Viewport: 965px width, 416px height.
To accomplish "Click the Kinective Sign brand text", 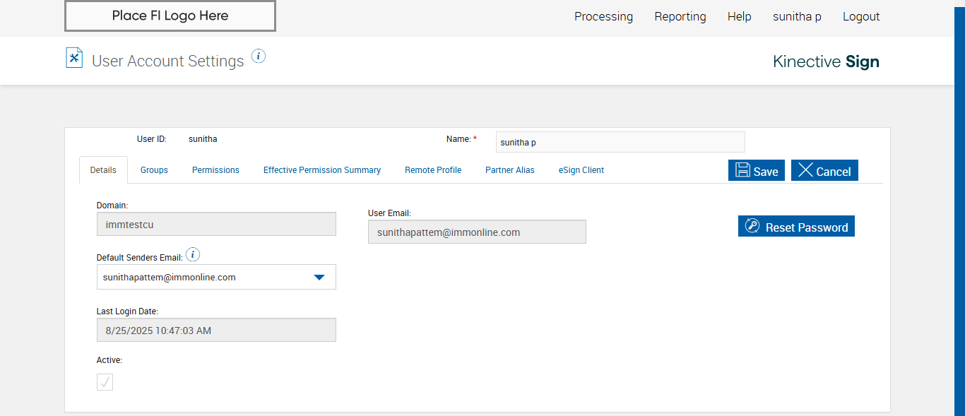I will coord(826,61).
